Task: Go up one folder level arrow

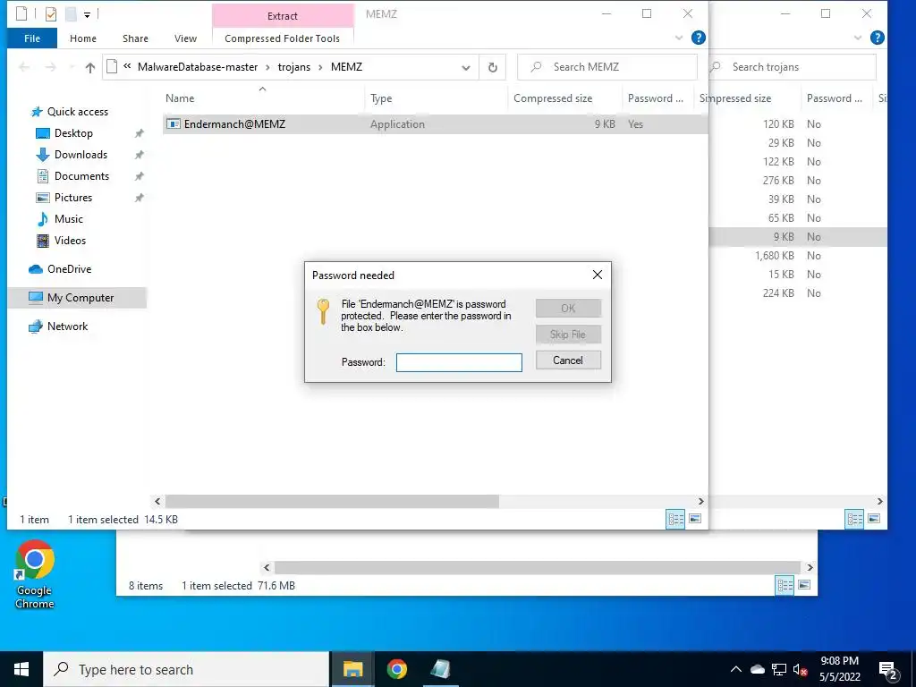Action: 90,68
